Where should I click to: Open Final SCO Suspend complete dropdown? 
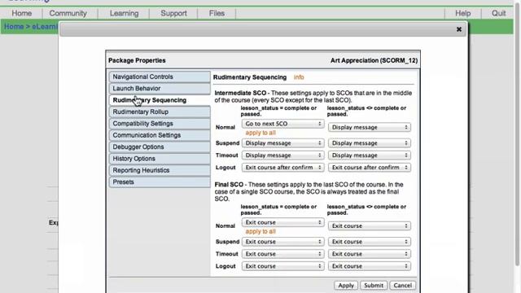(x=282, y=242)
